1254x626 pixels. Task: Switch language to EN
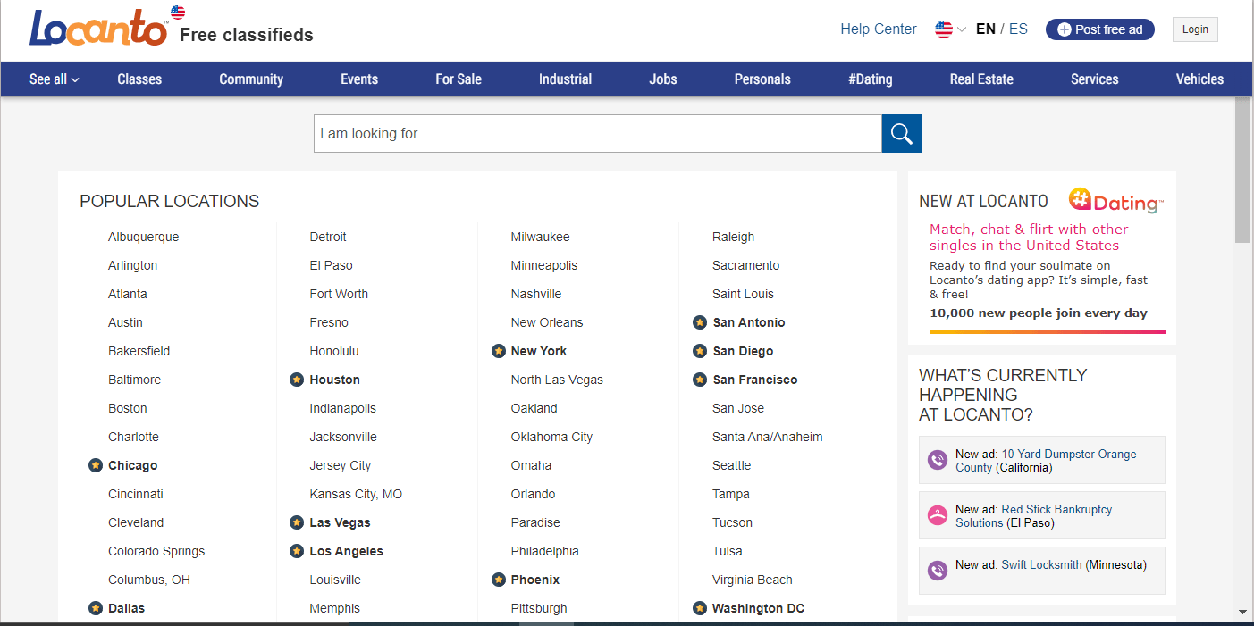(986, 29)
